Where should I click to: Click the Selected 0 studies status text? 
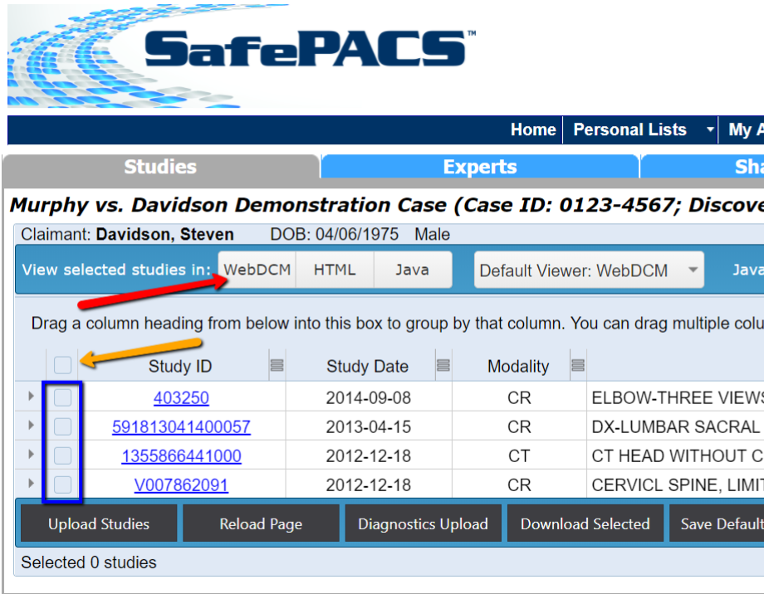89,562
